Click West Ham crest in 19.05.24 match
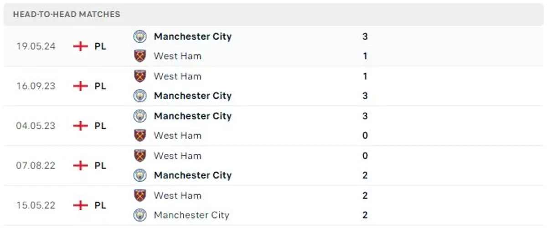Screen dimensions: 547x228 click(x=140, y=56)
